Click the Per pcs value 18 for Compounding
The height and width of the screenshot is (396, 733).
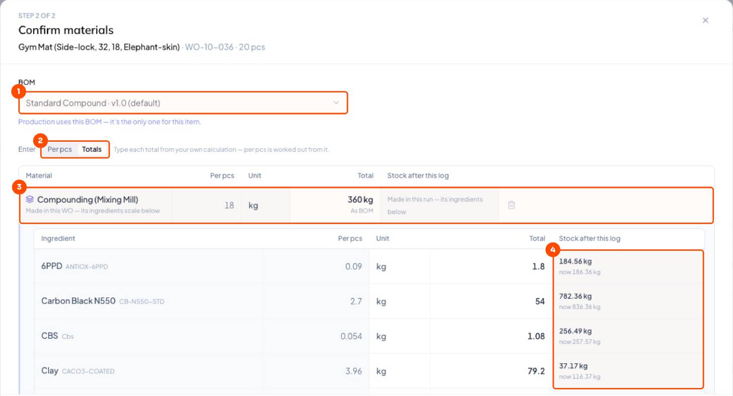pos(229,205)
